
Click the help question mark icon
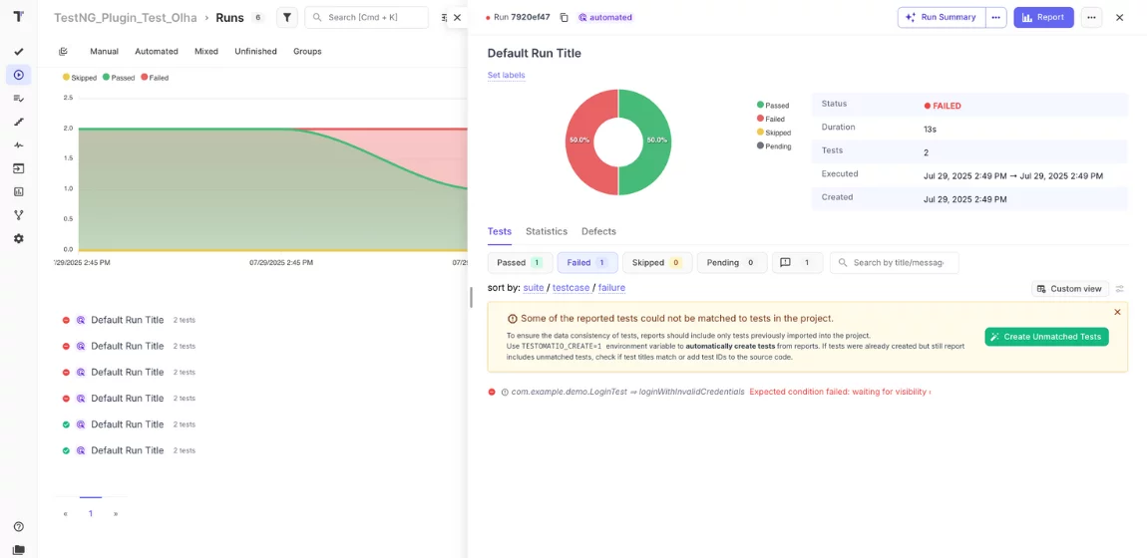pos(18,526)
